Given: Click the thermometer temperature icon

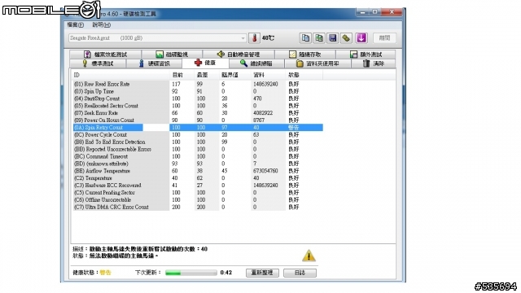Looking at the screenshot, I should click(254, 38).
